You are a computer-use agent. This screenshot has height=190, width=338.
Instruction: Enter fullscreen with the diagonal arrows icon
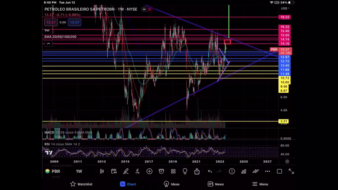pos(291,172)
